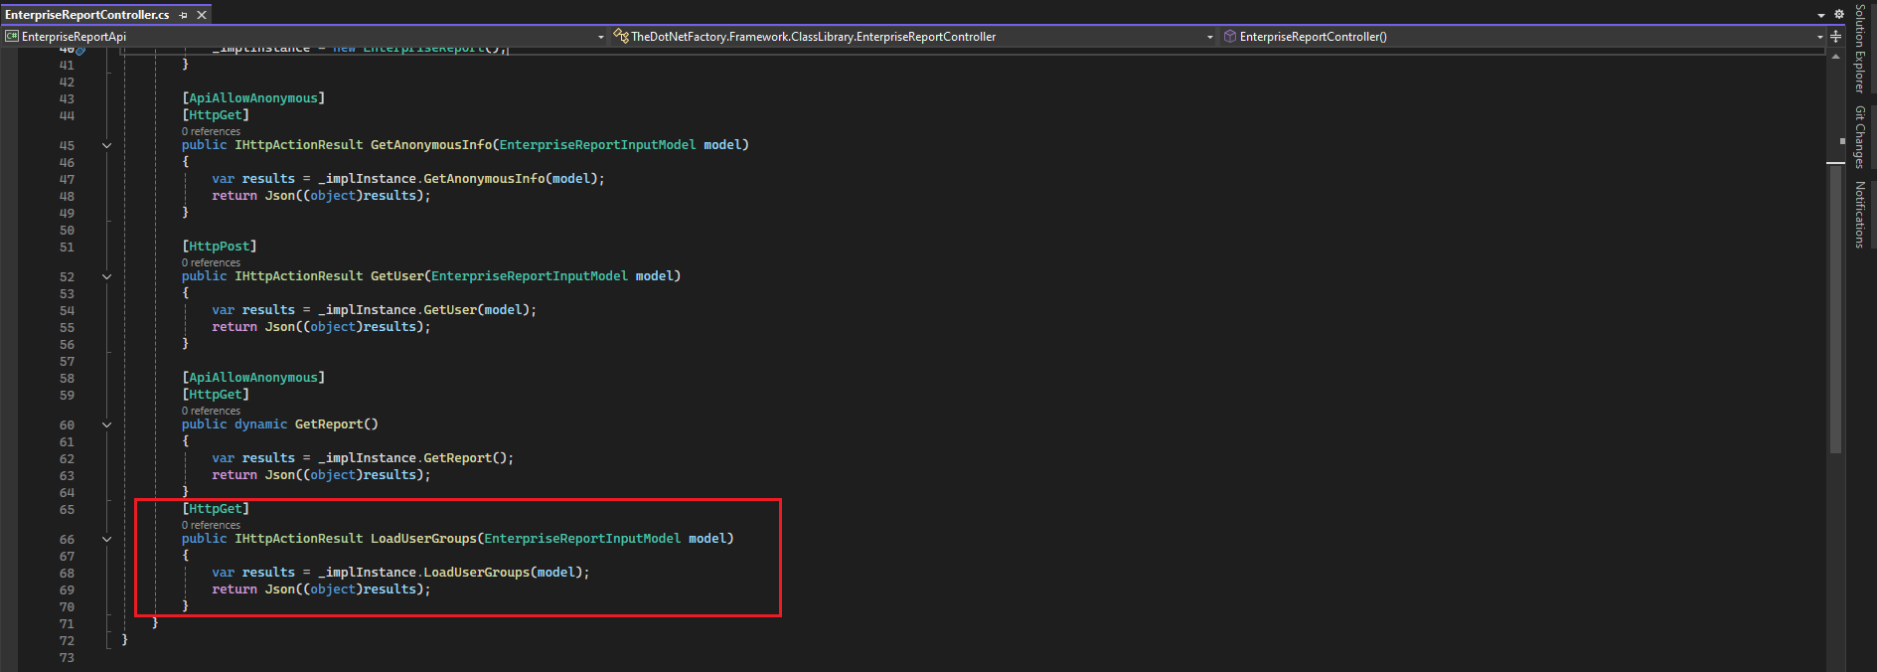This screenshot has width=1877, height=672.
Task: Click the class icon beside TheDotNetFactory namespace
Action: [x=621, y=37]
